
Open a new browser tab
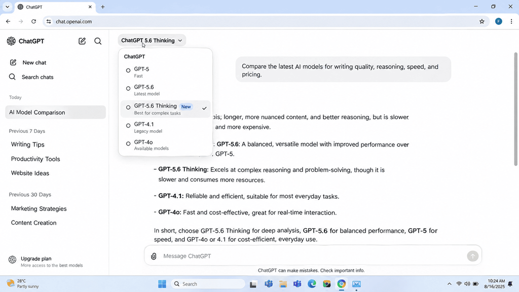click(102, 7)
